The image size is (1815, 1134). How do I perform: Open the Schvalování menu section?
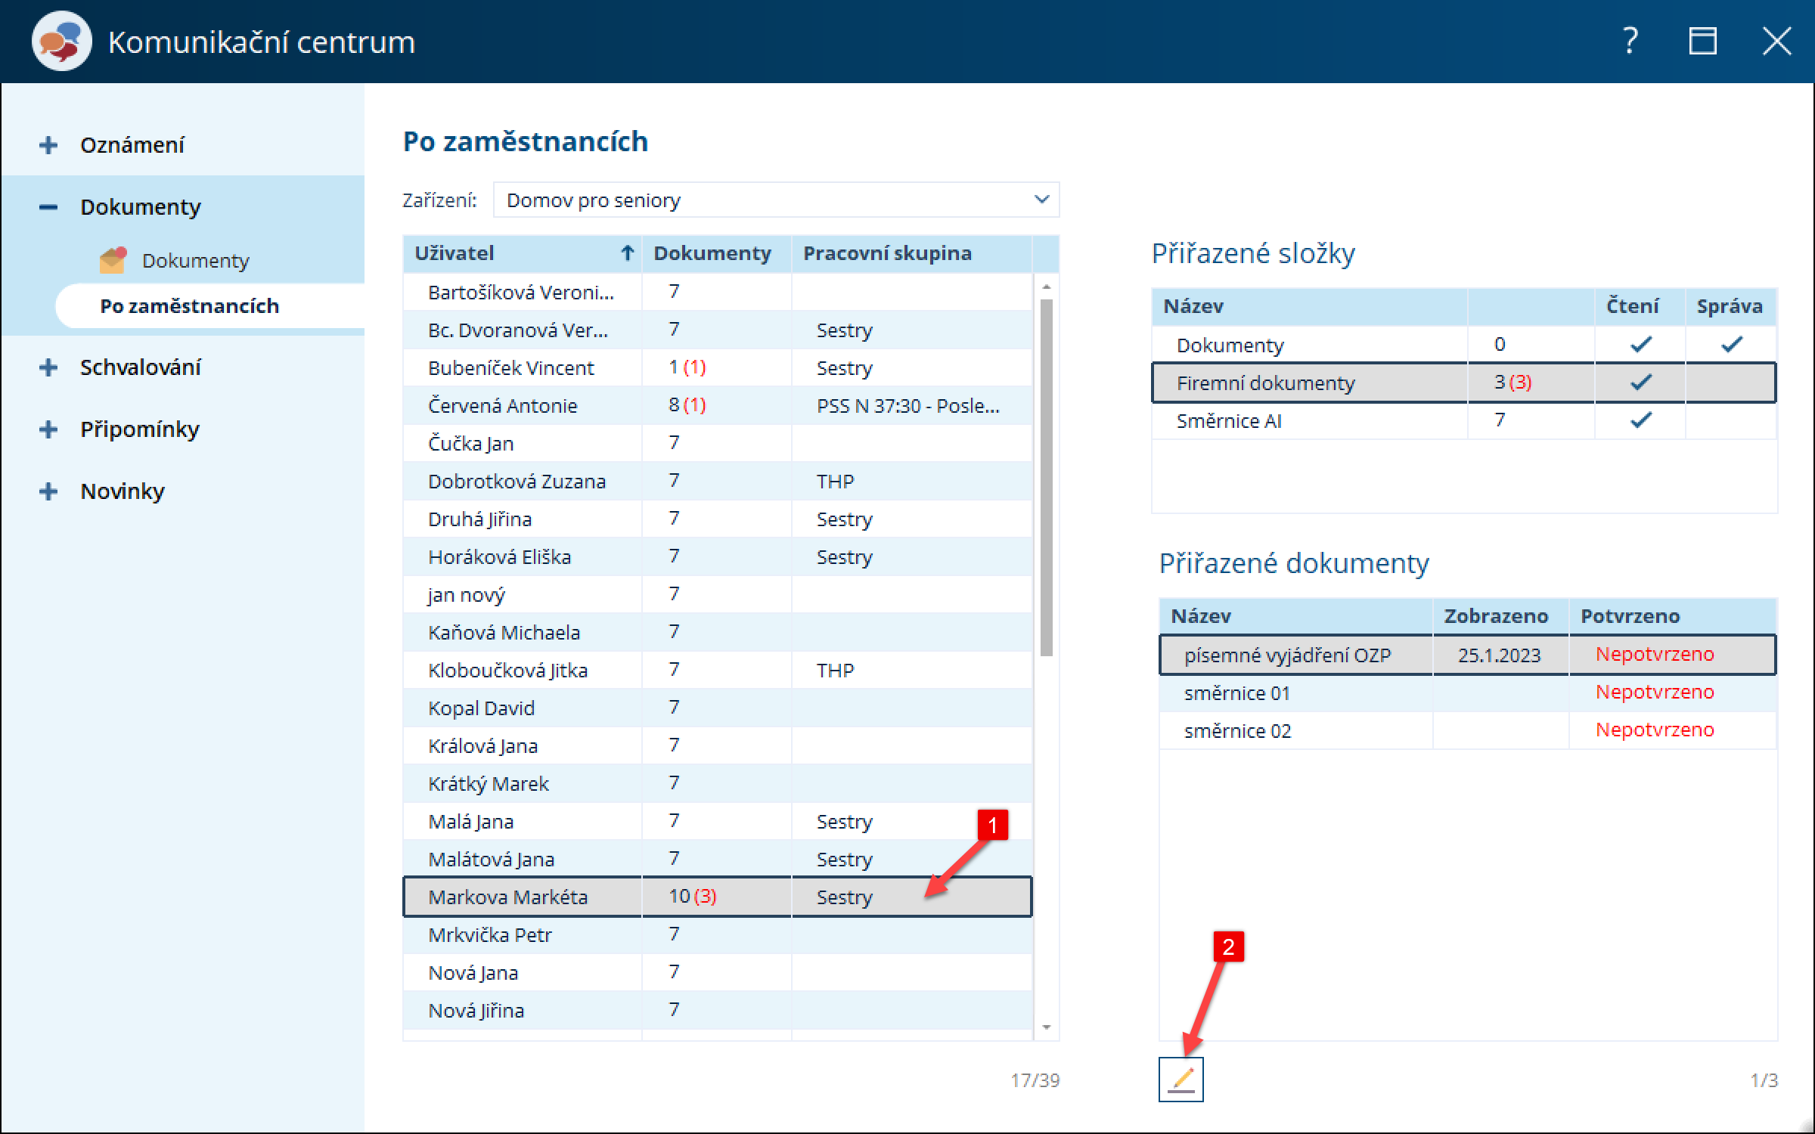coord(140,367)
